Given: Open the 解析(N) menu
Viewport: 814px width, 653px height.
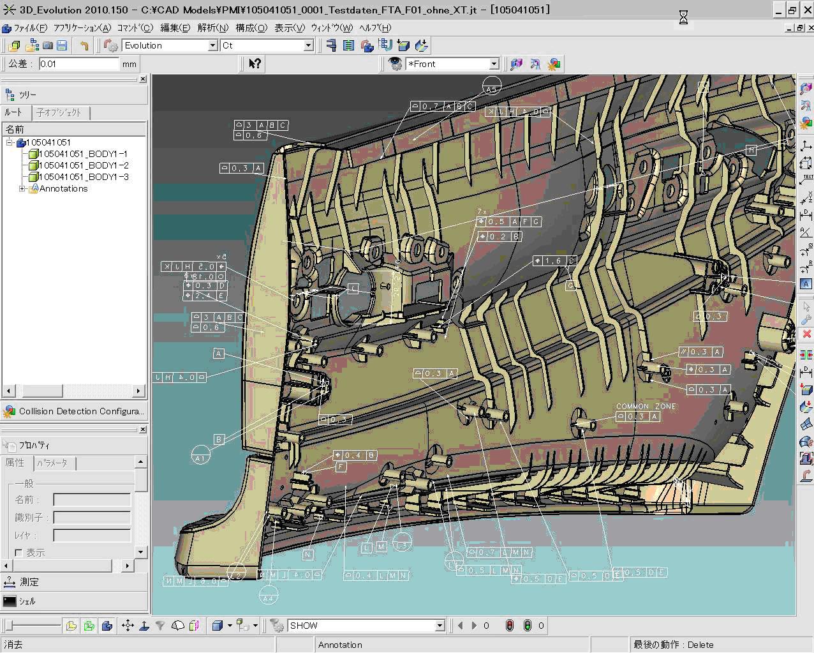Looking at the screenshot, I should 212,27.
